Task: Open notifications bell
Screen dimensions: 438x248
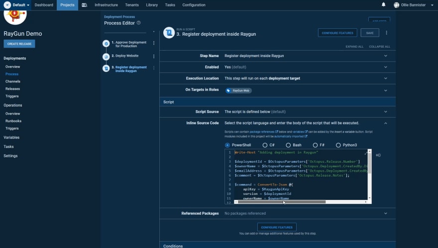Action: 384,4
